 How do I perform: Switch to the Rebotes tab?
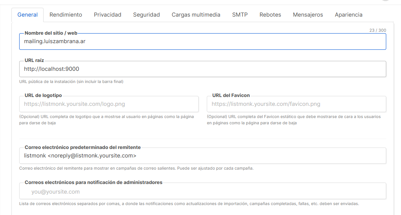point(270,15)
